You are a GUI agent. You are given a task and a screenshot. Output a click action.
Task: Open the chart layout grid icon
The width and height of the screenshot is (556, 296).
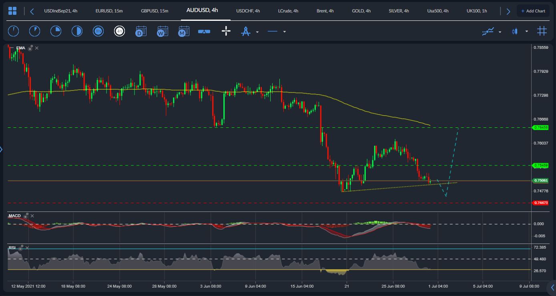pyautogui.click(x=12, y=11)
